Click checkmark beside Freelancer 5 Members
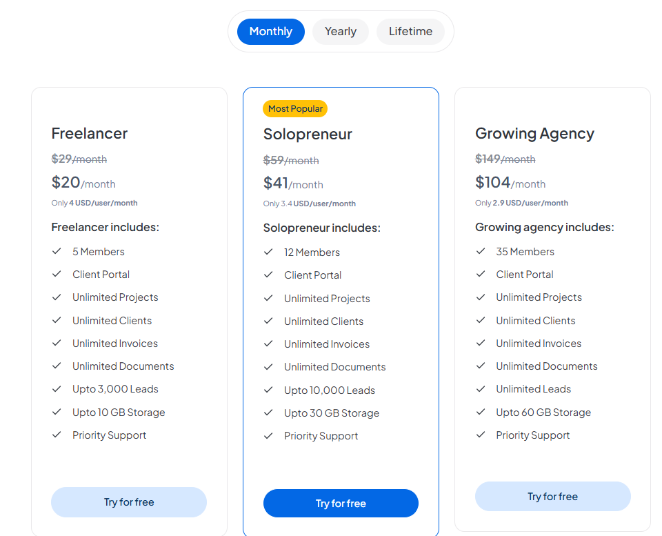The height and width of the screenshot is (536, 662). tap(57, 252)
